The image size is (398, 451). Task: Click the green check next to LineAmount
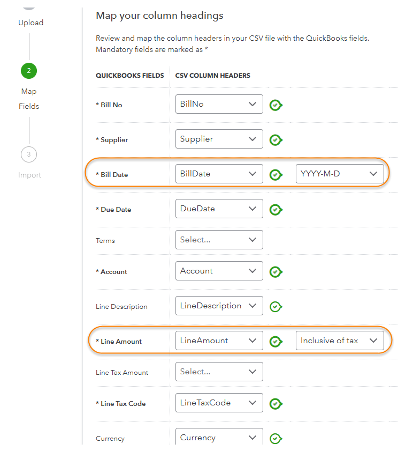tap(275, 341)
